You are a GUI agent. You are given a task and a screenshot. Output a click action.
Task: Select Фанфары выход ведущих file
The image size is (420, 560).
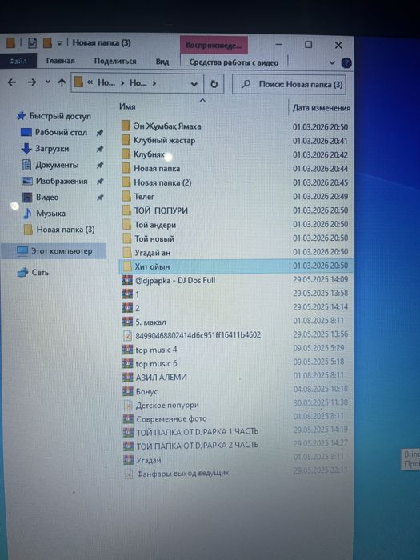(182, 474)
